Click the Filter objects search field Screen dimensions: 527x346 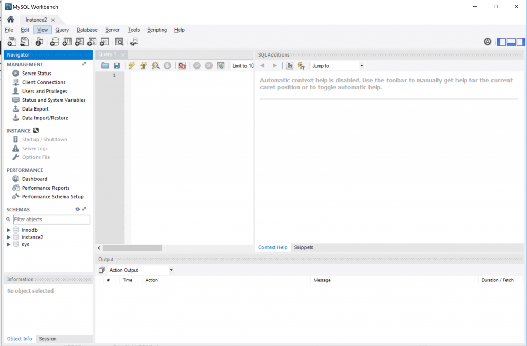pos(51,220)
